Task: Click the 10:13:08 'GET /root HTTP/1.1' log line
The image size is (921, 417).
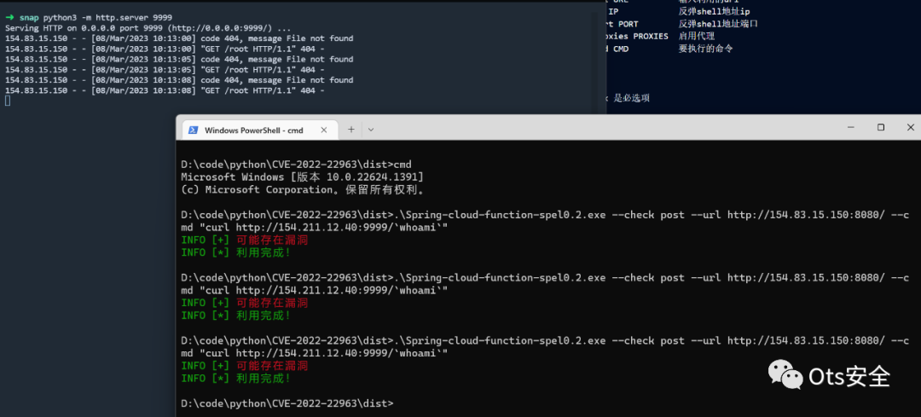Action: [165, 90]
